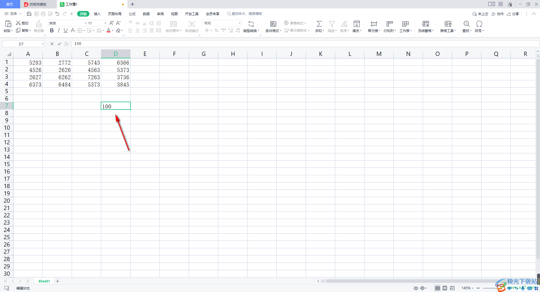Click the Eraser clear-format icon
The width and height of the screenshot is (540, 292).
[x=118, y=30]
